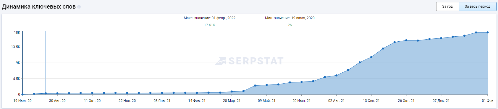Click the 17.61K maximum value
498x109 pixels.
(210, 25)
